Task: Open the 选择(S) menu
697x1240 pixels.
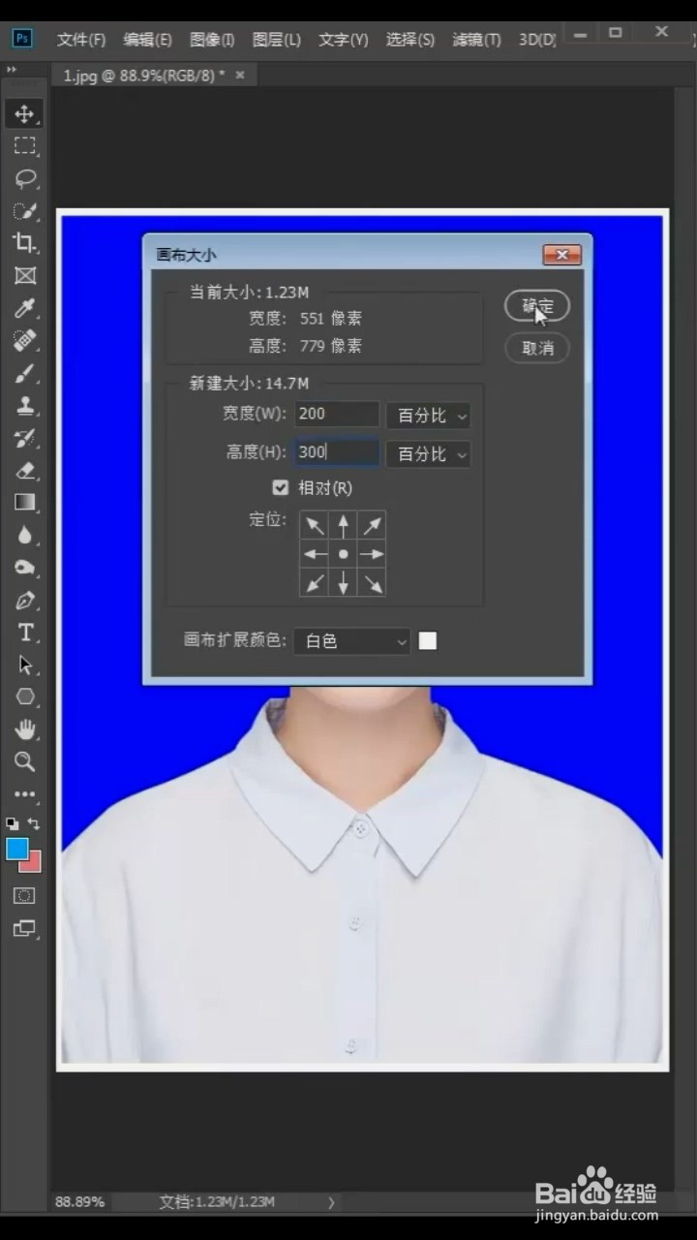Action: click(x=409, y=40)
